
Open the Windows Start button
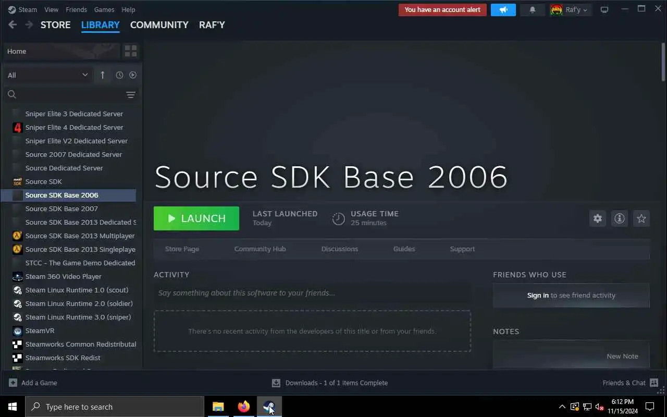pyautogui.click(x=13, y=407)
